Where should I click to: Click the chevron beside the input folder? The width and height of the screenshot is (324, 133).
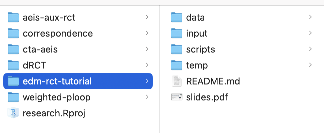[x=310, y=33]
